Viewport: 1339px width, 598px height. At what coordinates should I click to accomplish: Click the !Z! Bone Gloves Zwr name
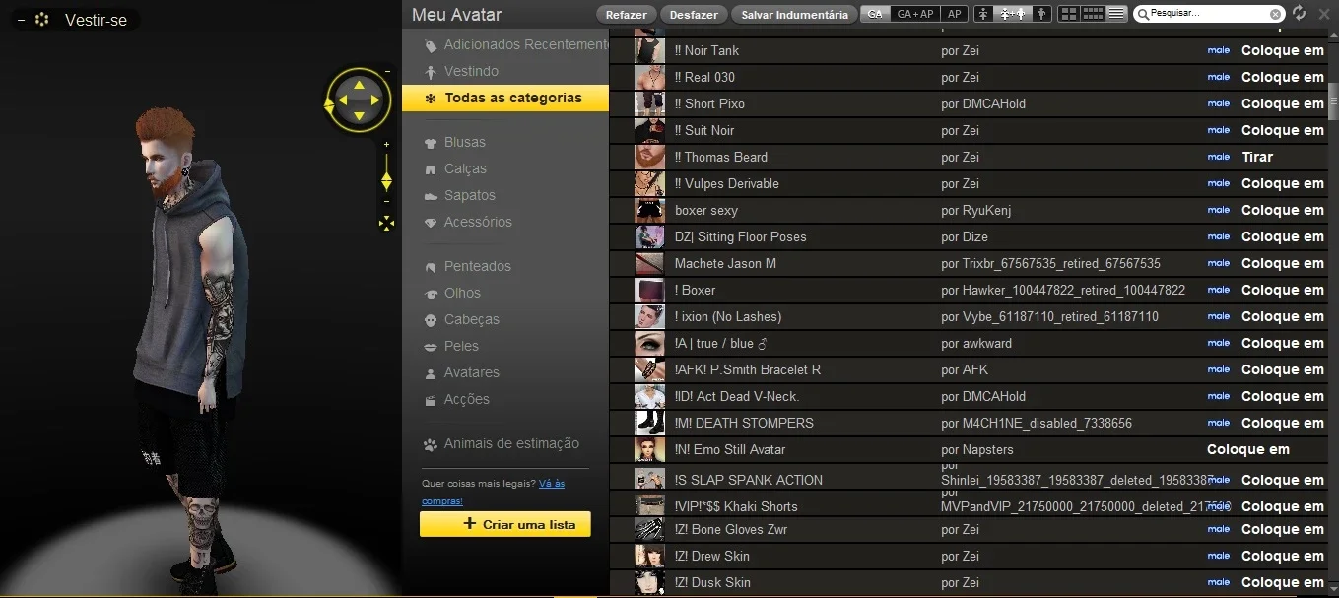(731, 529)
